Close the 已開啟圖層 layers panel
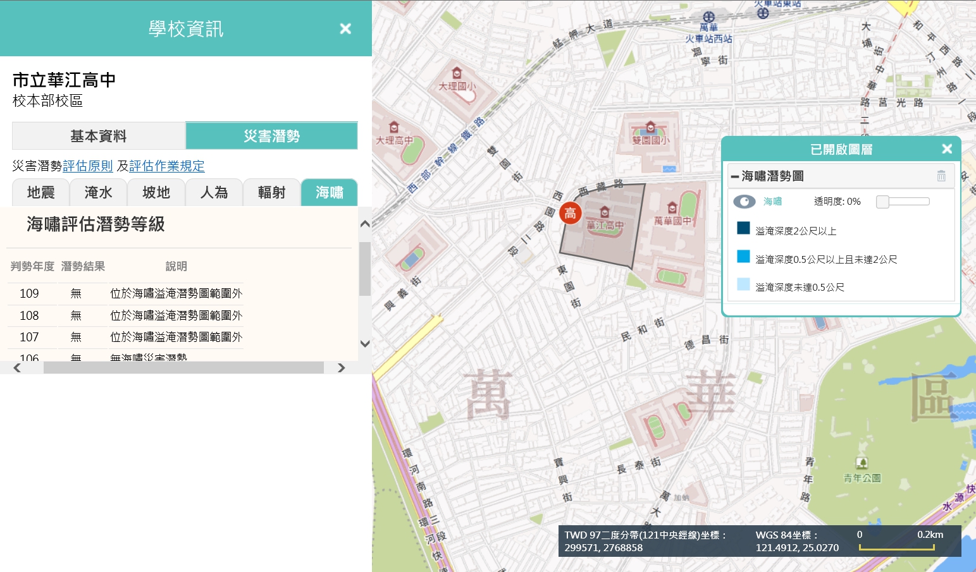Image resolution: width=976 pixels, height=572 pixels. tap(947, 149)
